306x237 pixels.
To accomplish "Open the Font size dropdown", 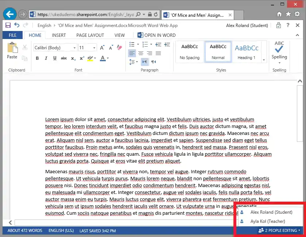I will (94, 47).
